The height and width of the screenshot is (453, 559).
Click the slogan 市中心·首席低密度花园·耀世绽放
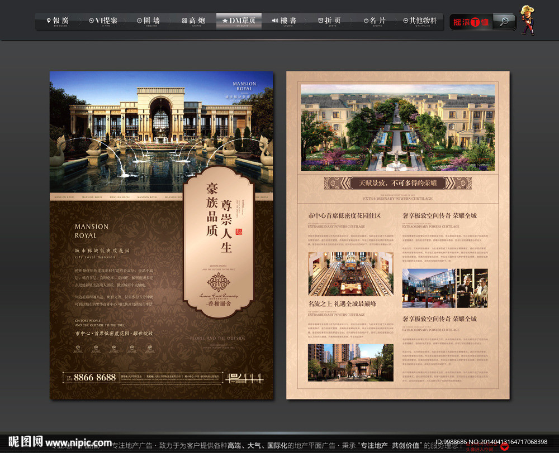113,334
